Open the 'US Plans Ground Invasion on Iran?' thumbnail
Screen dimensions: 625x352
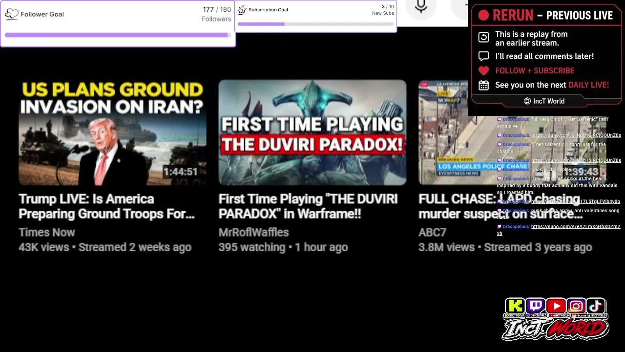(x=112, y=132)
